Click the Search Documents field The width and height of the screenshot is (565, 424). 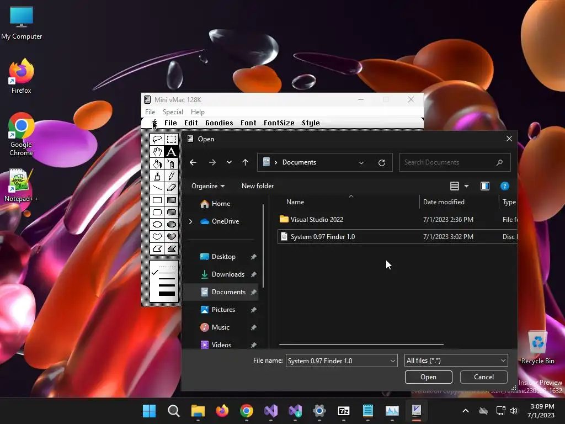coord(455,162)
